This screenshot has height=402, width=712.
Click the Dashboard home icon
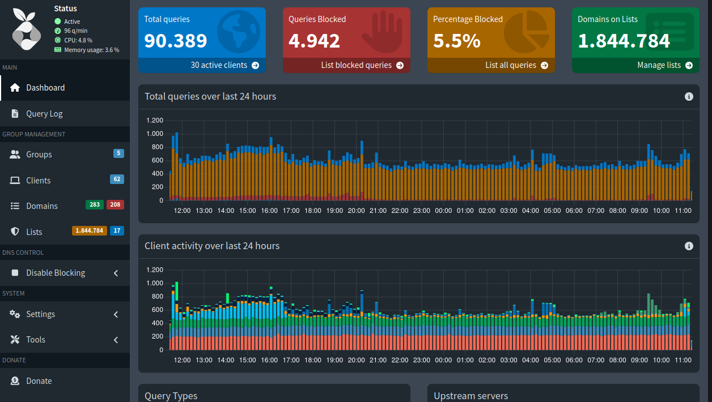click(15, 88)
